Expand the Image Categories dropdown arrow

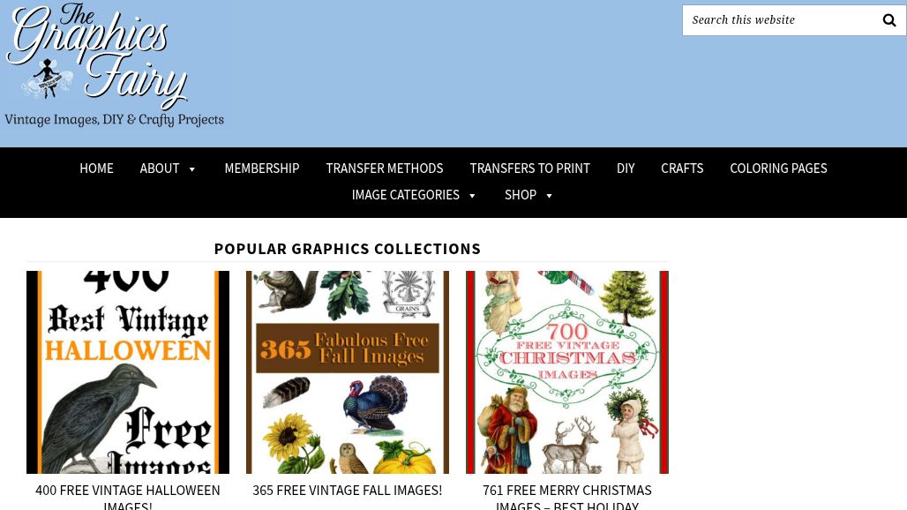(472, 196)
